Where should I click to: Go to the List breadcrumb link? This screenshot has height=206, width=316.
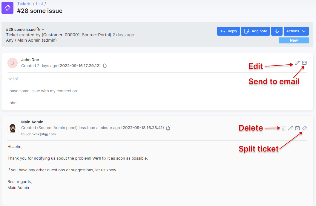pos(39,4)
